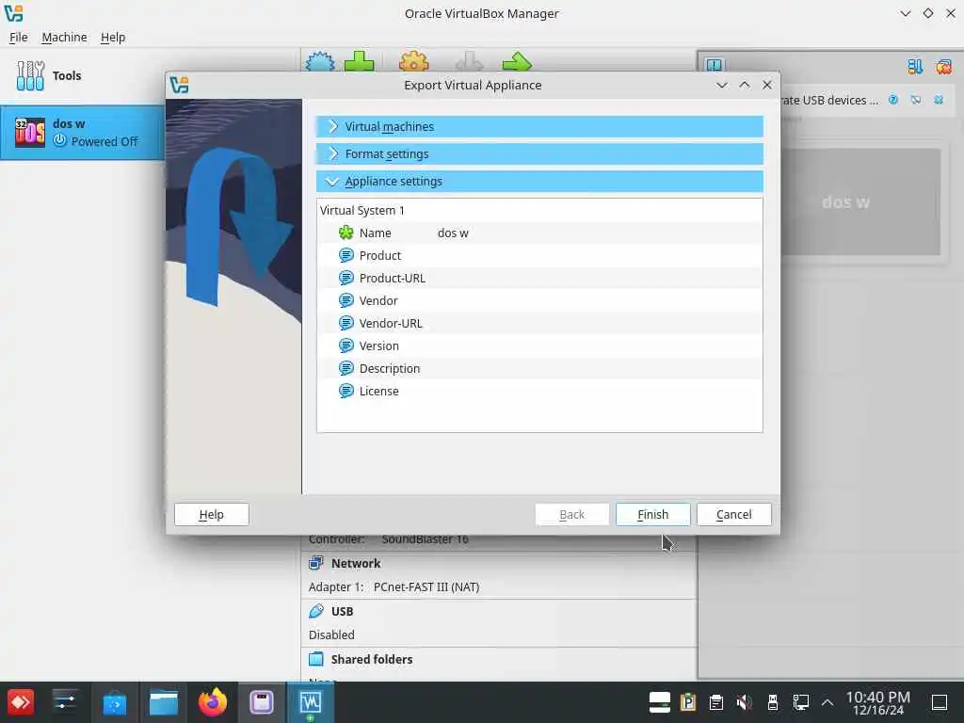Click the 'dos w' name value
Viewport: 964px width, 723px height.
pyautogui.click(x=453, y=233)
